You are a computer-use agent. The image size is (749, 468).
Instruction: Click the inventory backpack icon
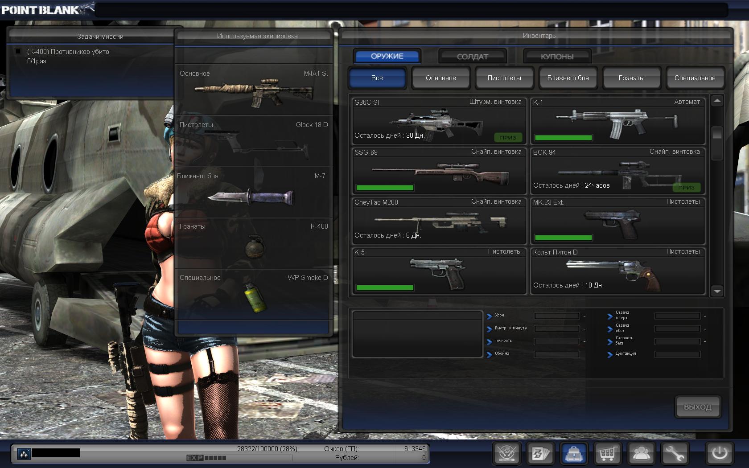pyautogui.click(x=574, y=454)
